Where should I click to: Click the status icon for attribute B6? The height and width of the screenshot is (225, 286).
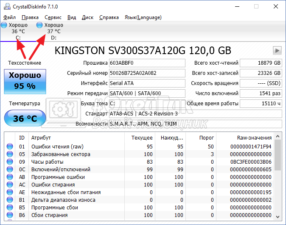coord(10,215)
